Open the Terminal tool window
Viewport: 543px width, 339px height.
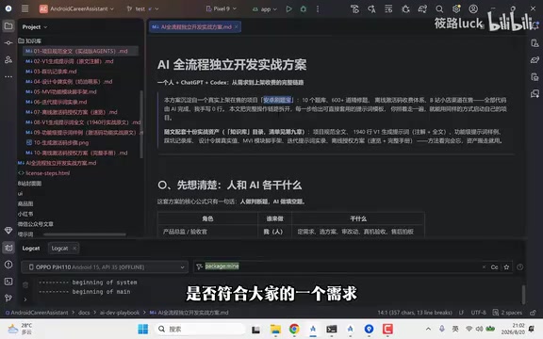pos(8,282)
